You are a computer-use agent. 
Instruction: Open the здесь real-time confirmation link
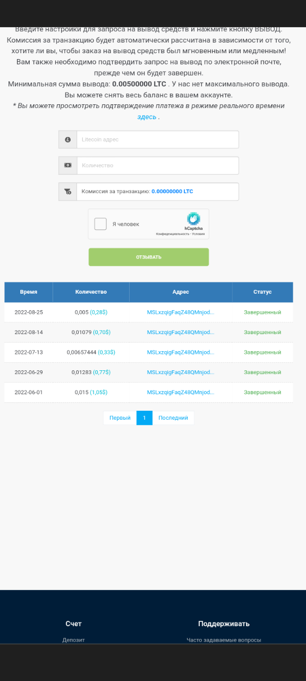tap(147, 117)
